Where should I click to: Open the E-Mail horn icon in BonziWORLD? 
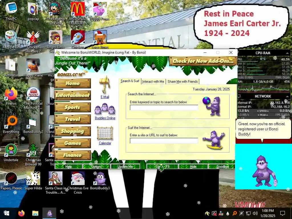(x=105, y=85)
